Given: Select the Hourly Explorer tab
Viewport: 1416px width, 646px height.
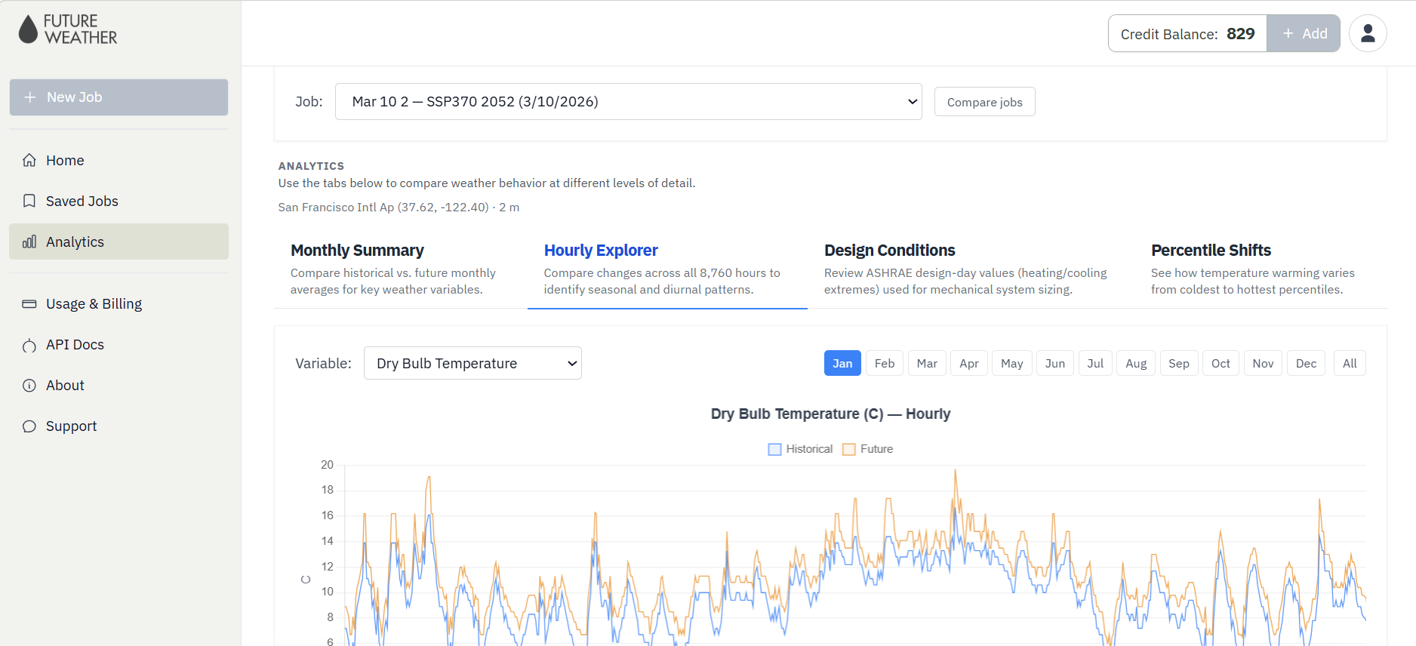Looking at the screenshot, I should (x=667, y=269).
